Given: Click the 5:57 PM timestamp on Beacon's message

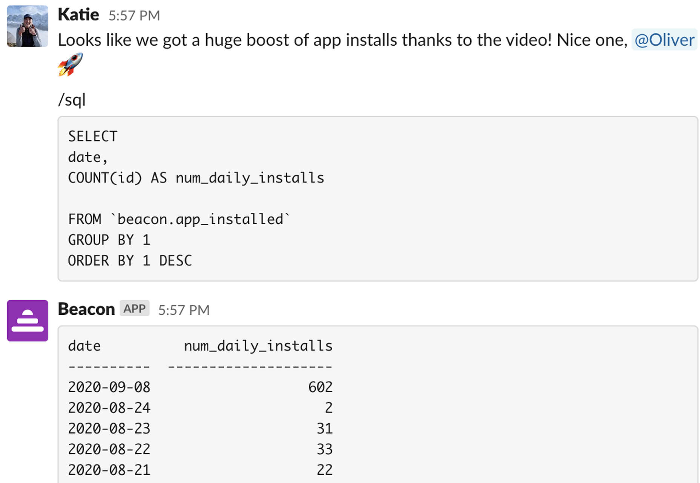Looking at the screenshot, I should 184,310.
